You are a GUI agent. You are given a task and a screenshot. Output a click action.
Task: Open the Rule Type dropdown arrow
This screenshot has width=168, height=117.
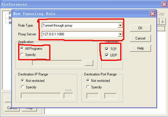pos(120,25)
